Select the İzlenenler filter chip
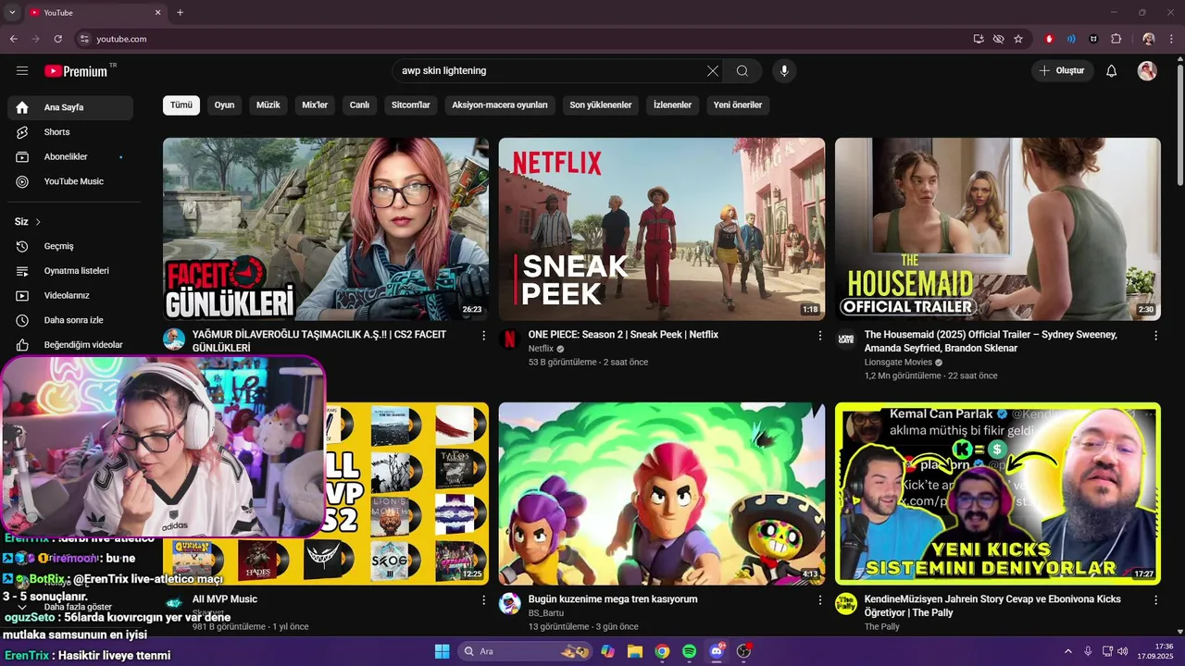Screen dimensions: 1185x666 click(673, 105)
